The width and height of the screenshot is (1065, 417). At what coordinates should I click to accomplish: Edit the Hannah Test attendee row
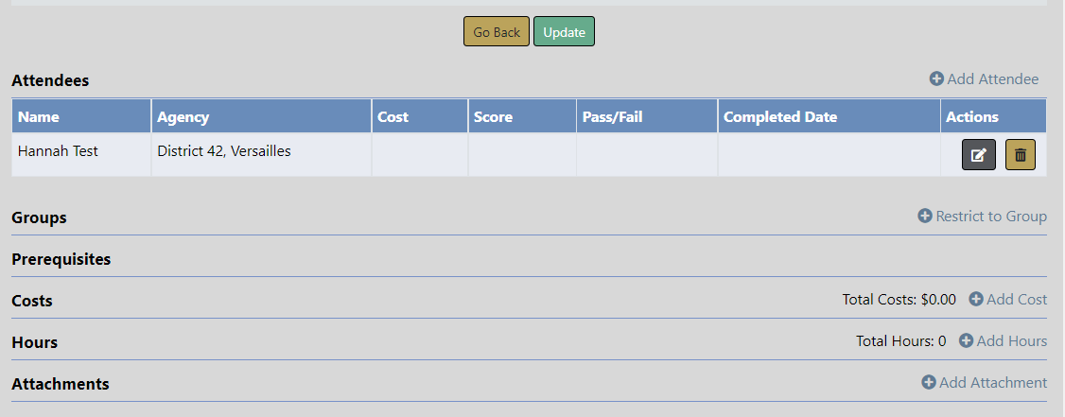(x=979, y=155)
